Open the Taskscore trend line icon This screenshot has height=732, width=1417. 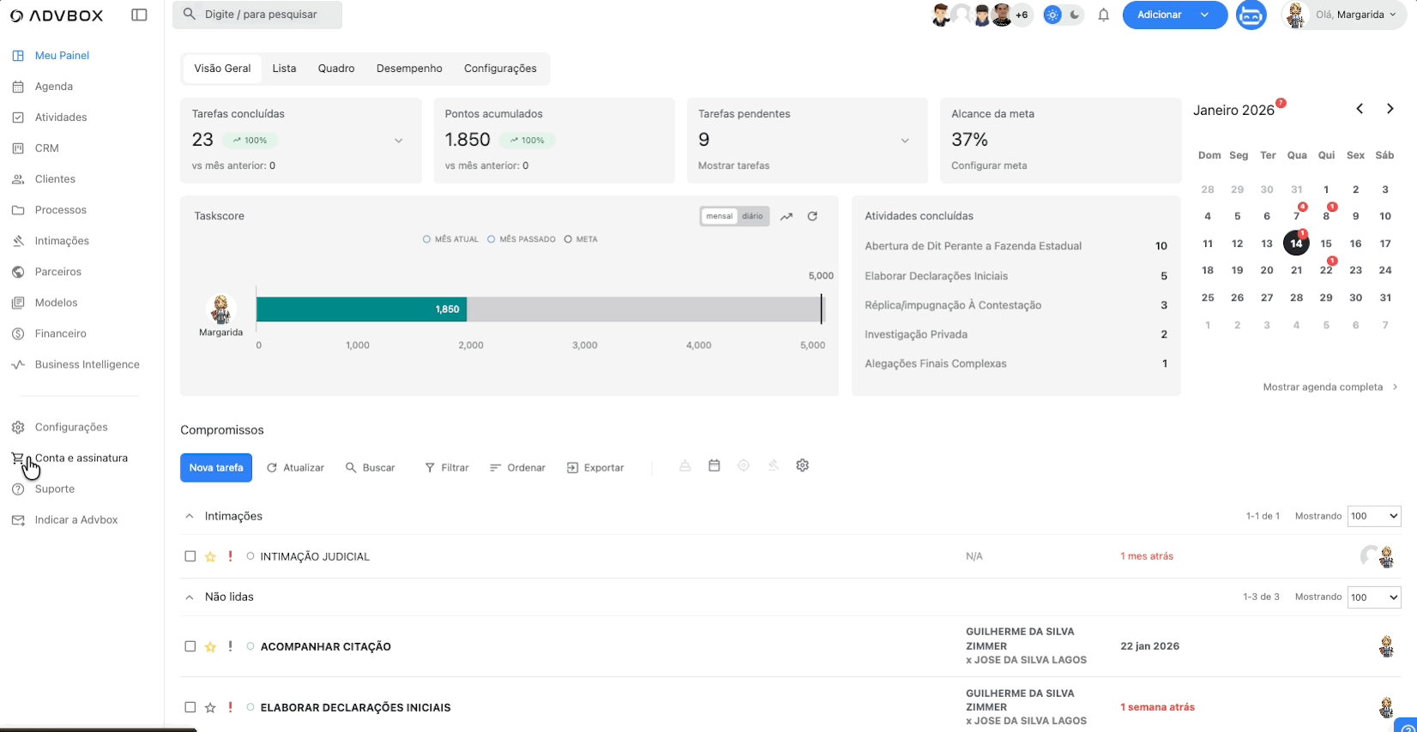tap(786, 216)
